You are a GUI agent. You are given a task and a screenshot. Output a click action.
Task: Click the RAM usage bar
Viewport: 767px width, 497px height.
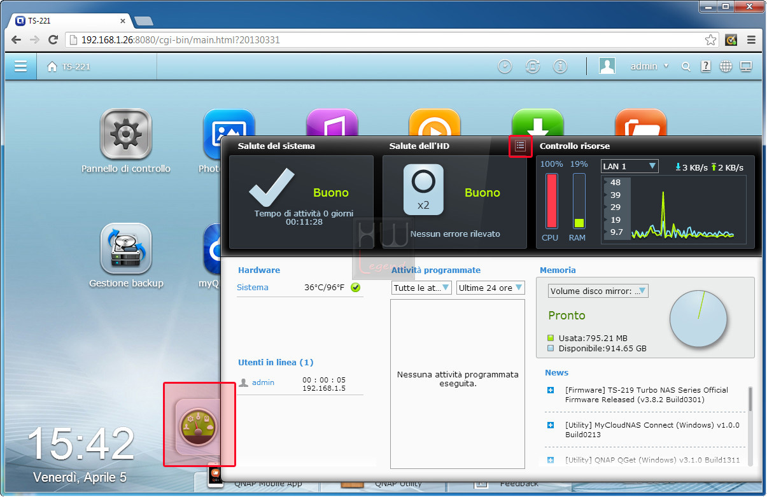coord(579,200)
